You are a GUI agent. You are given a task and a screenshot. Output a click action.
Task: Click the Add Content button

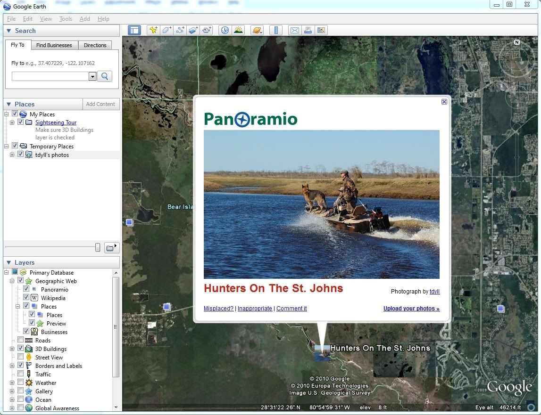tap(100, 104)
